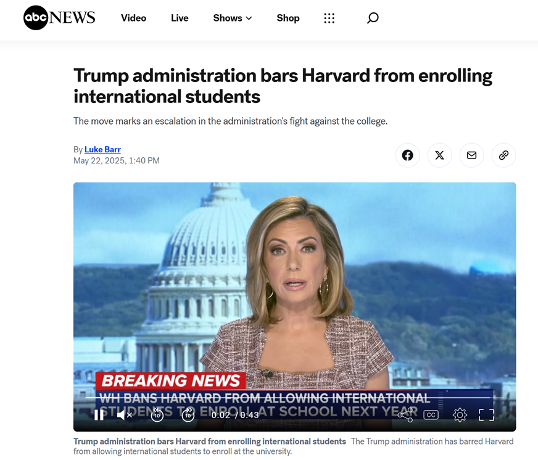
Task: Open the Shop link
Action: pyautogui.click(x=288, y=18)
